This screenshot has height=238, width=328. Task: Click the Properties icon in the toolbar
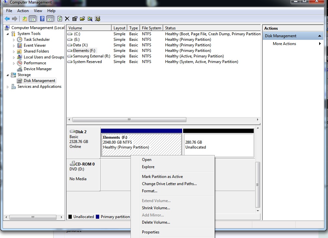75,19
